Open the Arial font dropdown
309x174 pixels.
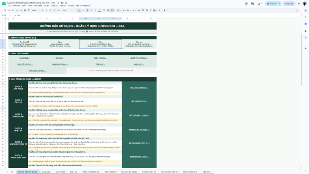(67, 10)
